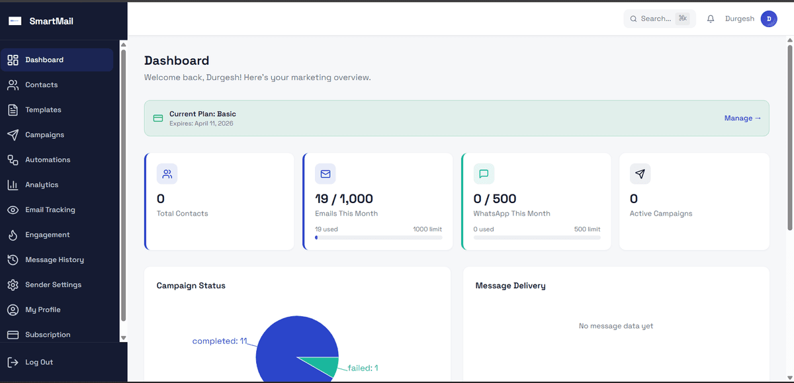Viewport: 794px width, 383px height.
Task: Click the Emails This Month usage progress bar
Action: (378, 237)
